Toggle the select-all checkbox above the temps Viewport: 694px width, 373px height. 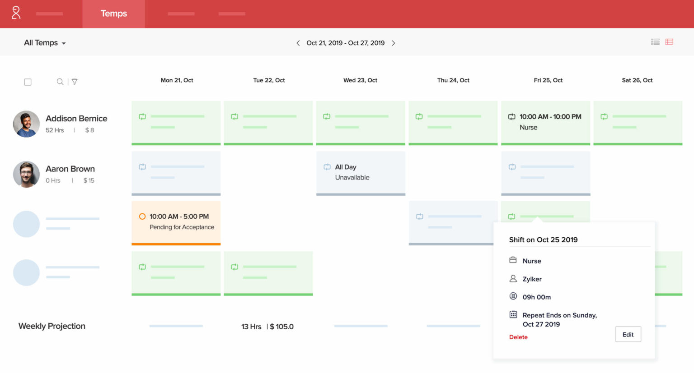tap(28, 82)
